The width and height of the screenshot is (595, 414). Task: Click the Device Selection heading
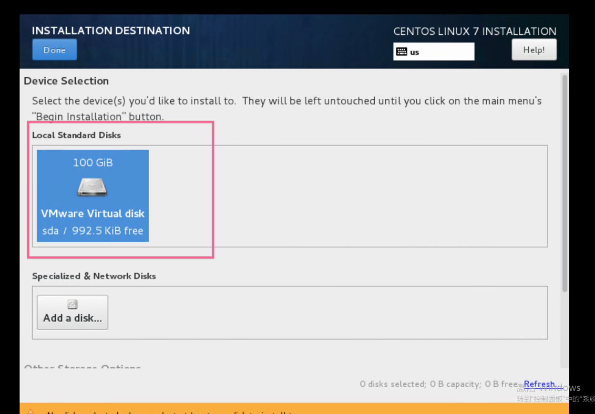[66, 81]
